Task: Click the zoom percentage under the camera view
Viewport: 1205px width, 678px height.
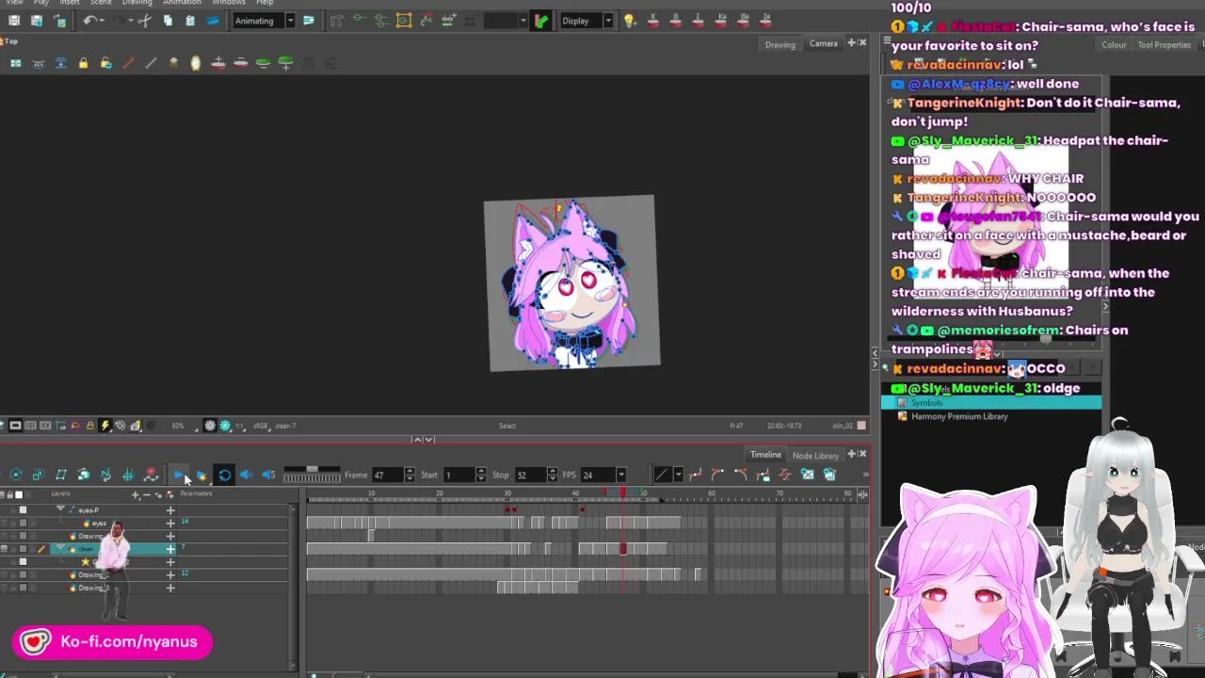Action: pyautogui.click(x=177, y=426)
